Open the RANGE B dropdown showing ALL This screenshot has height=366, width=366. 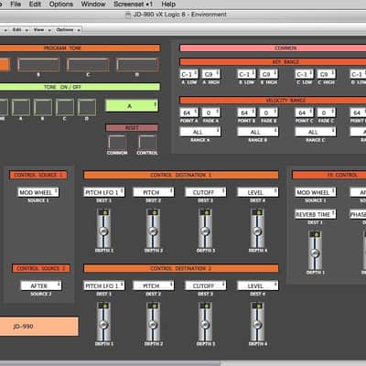point(258,132)
